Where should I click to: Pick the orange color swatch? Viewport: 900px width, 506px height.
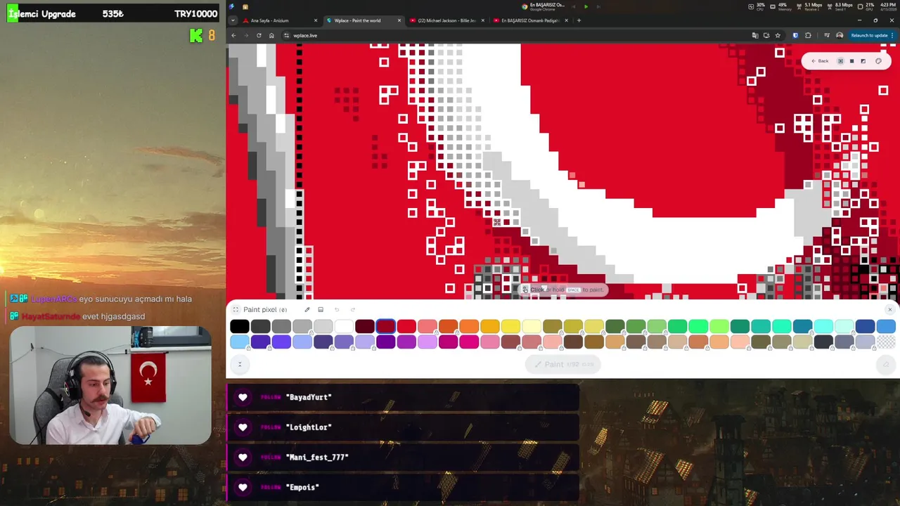coord(469,326)
